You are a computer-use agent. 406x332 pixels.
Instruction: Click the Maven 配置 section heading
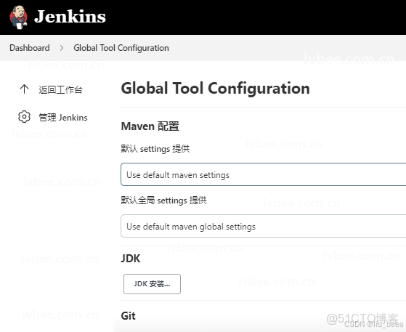pyautogui.click(x=150, y=126)
